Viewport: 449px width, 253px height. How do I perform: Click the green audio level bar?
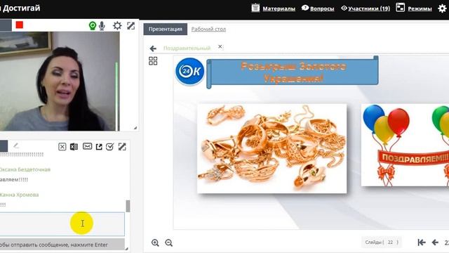pos(116,96)
